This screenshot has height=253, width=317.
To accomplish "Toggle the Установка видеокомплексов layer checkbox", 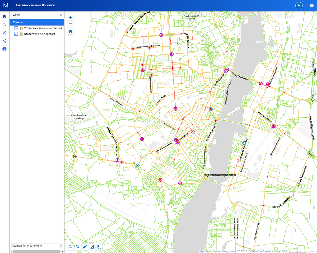I will coord(16,28).
